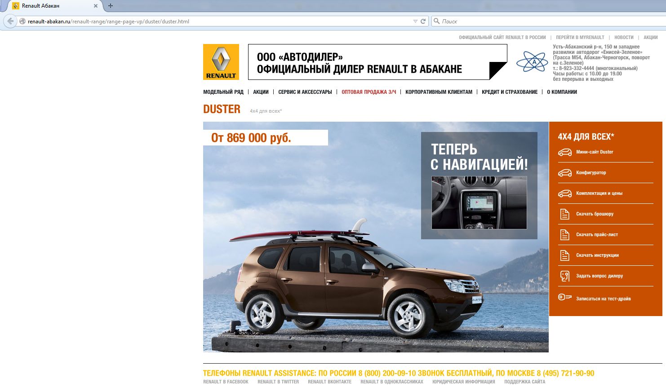Open Юридическая информация footer link
Viewport: 666px width, 387px height.
(464, 382)
